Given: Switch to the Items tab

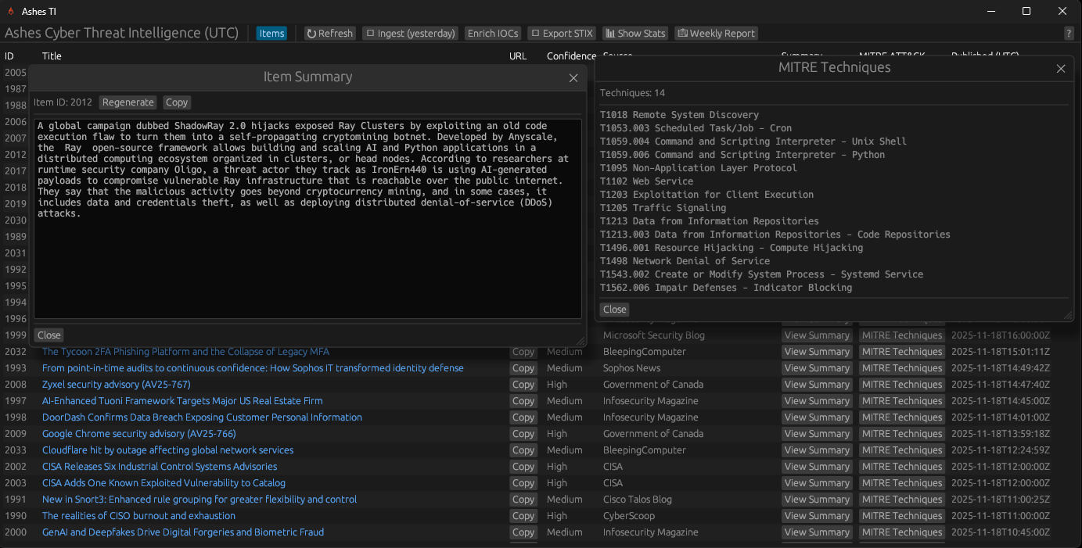Looking at the screenshot, I should point(271,34).
